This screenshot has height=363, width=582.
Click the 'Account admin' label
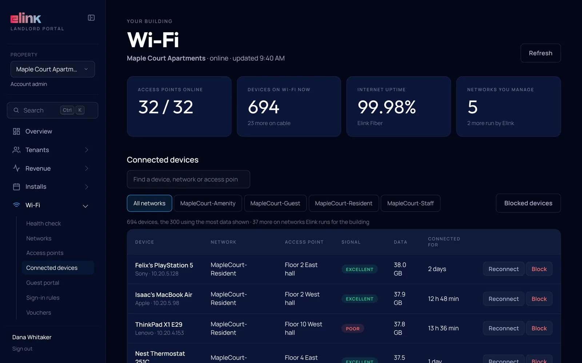pyautogui.click(x=29, y=84)
